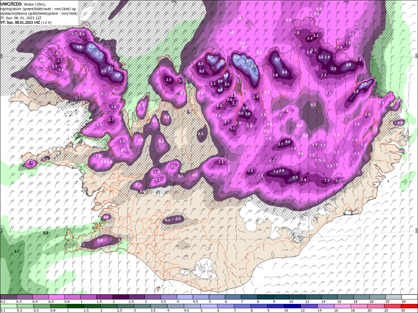The image size is (418, 313).
Task: Click the '3.7' snowfall value on the map
Action: [x=111, y=68]
